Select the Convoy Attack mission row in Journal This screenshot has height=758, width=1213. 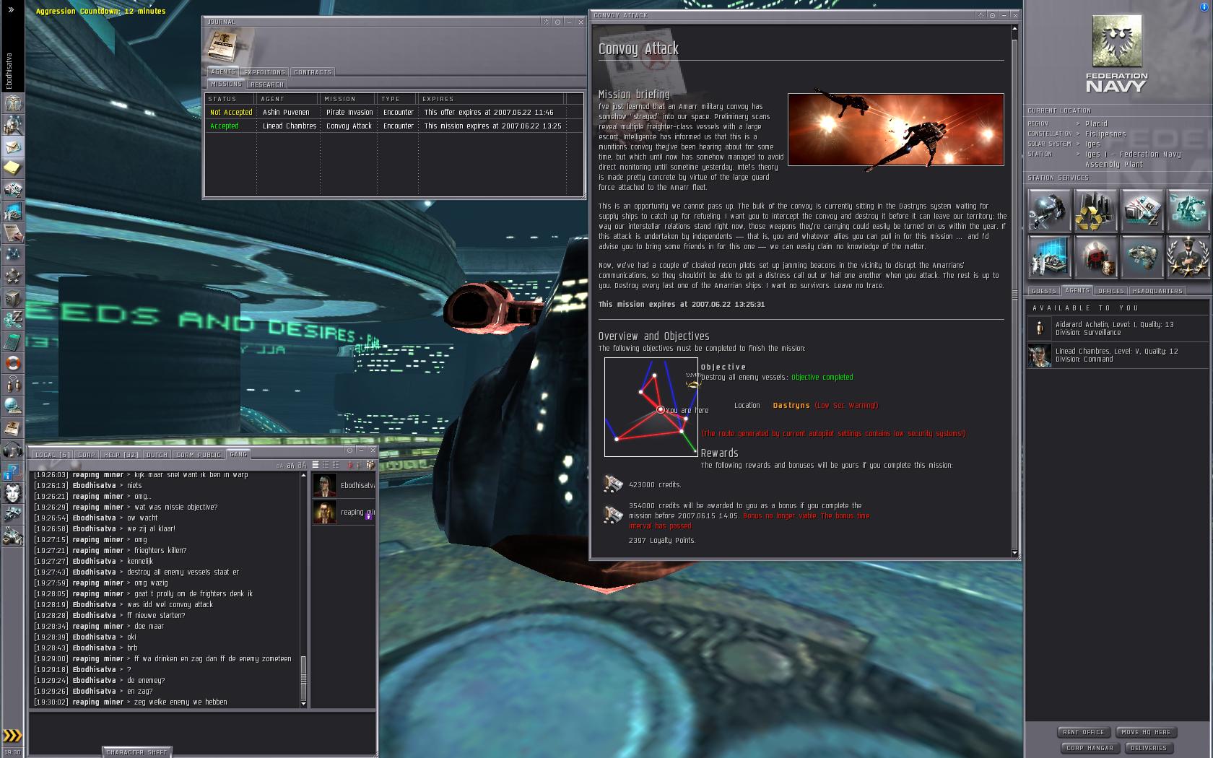tap(394, 126)
